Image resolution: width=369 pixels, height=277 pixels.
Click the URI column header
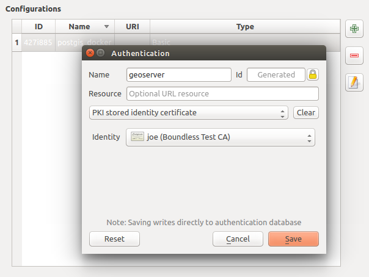tap(132, 27)
